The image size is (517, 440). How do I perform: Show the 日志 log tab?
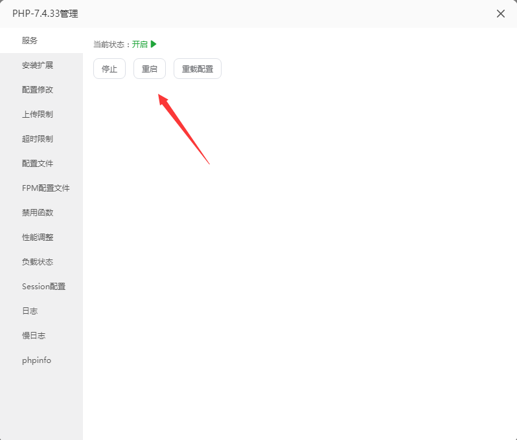[30, 311]
